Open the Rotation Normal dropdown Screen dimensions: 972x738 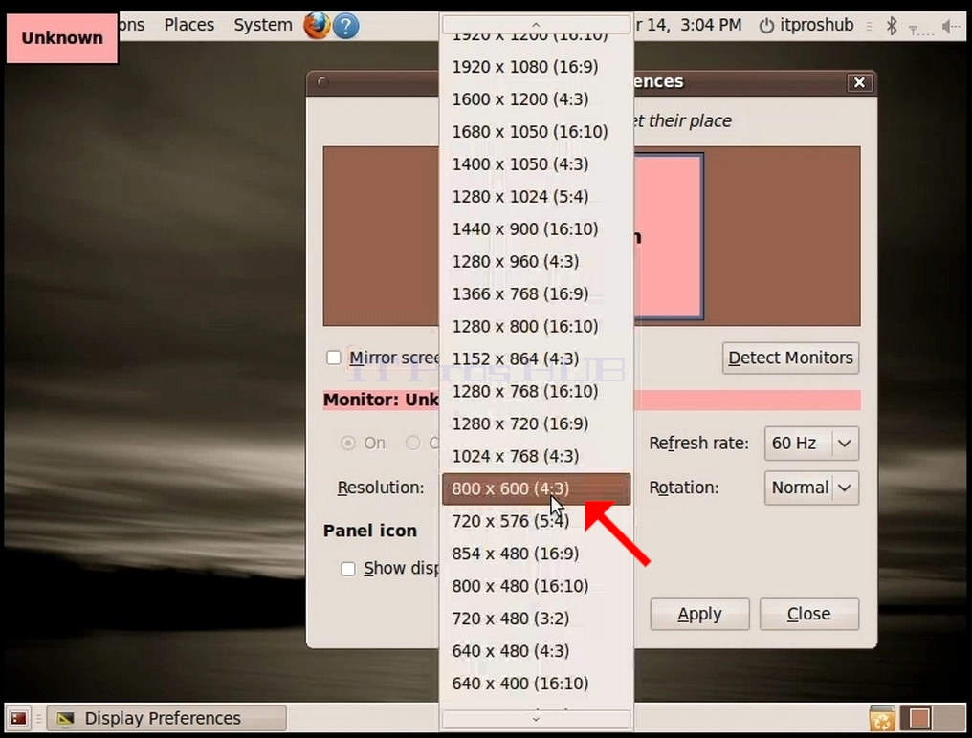[811, 488]
